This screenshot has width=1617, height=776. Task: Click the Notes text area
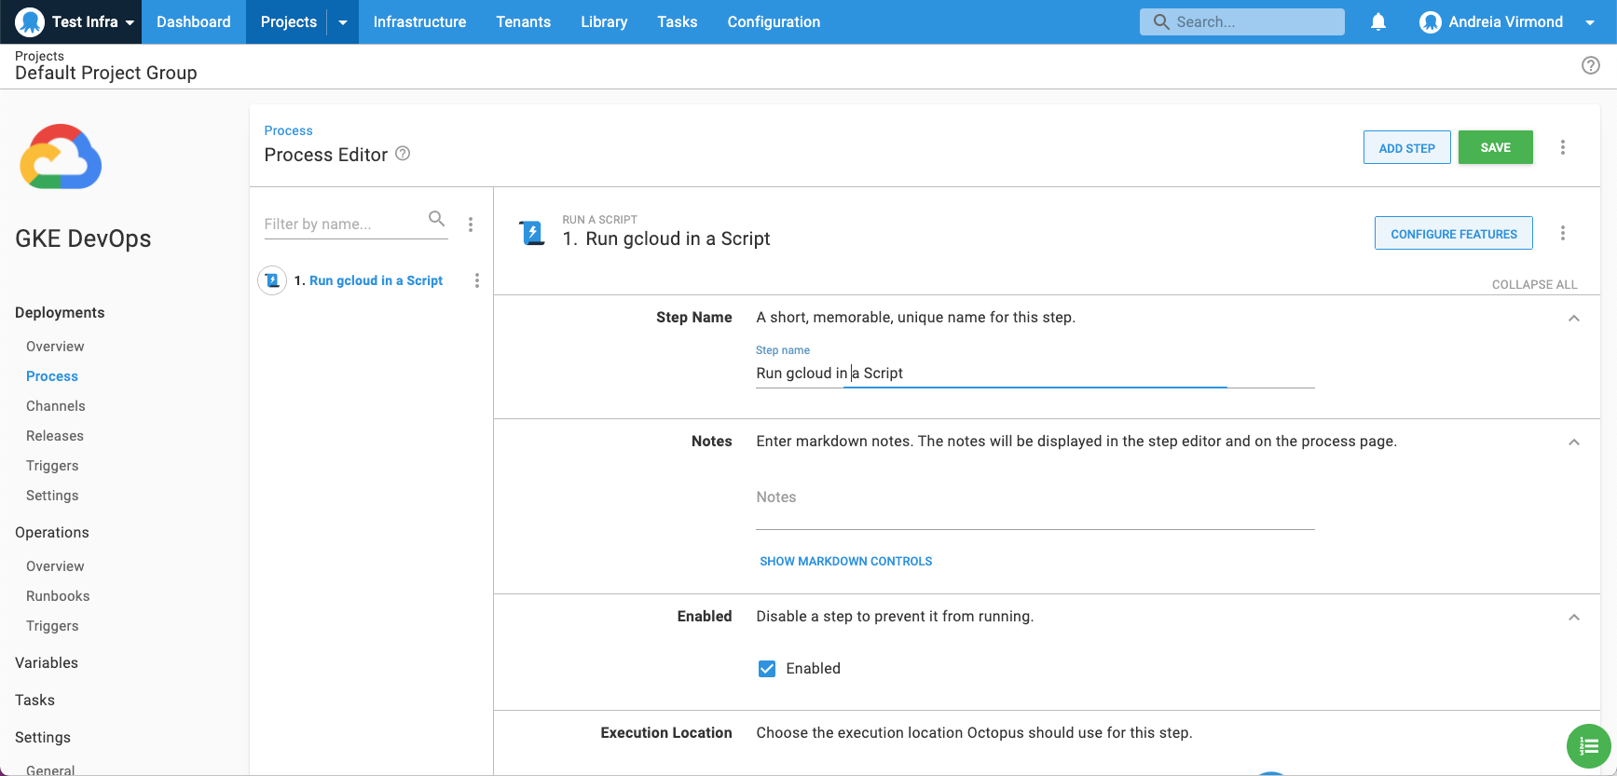1035,497
